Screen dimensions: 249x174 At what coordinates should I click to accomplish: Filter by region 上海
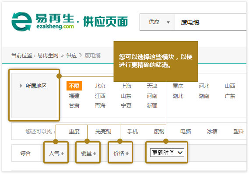(x=126, y=86)
